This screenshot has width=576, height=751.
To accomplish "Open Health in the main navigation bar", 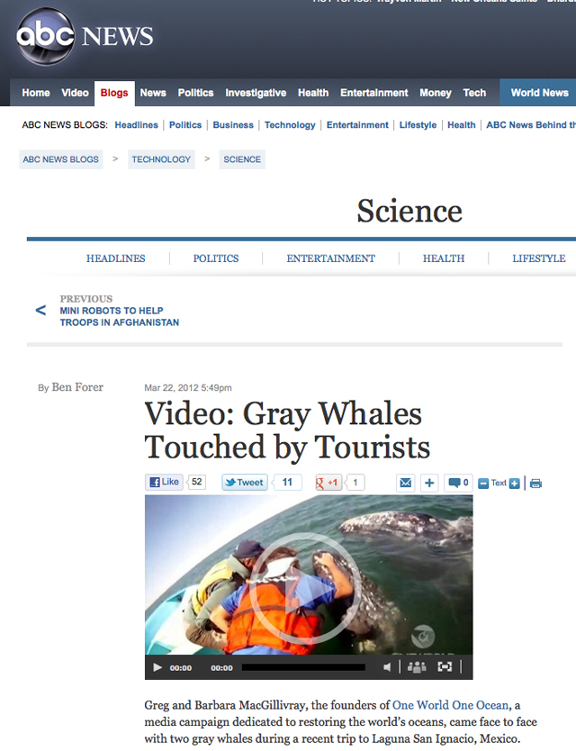I will 313,93.
